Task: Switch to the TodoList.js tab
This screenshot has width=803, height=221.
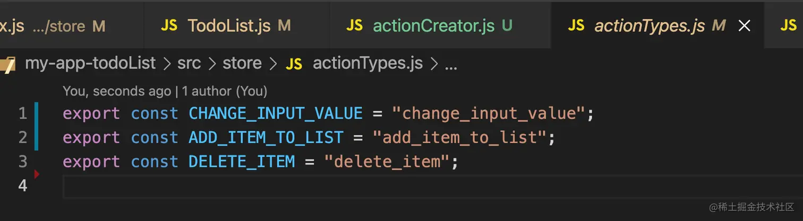Action: click(228, 25)
